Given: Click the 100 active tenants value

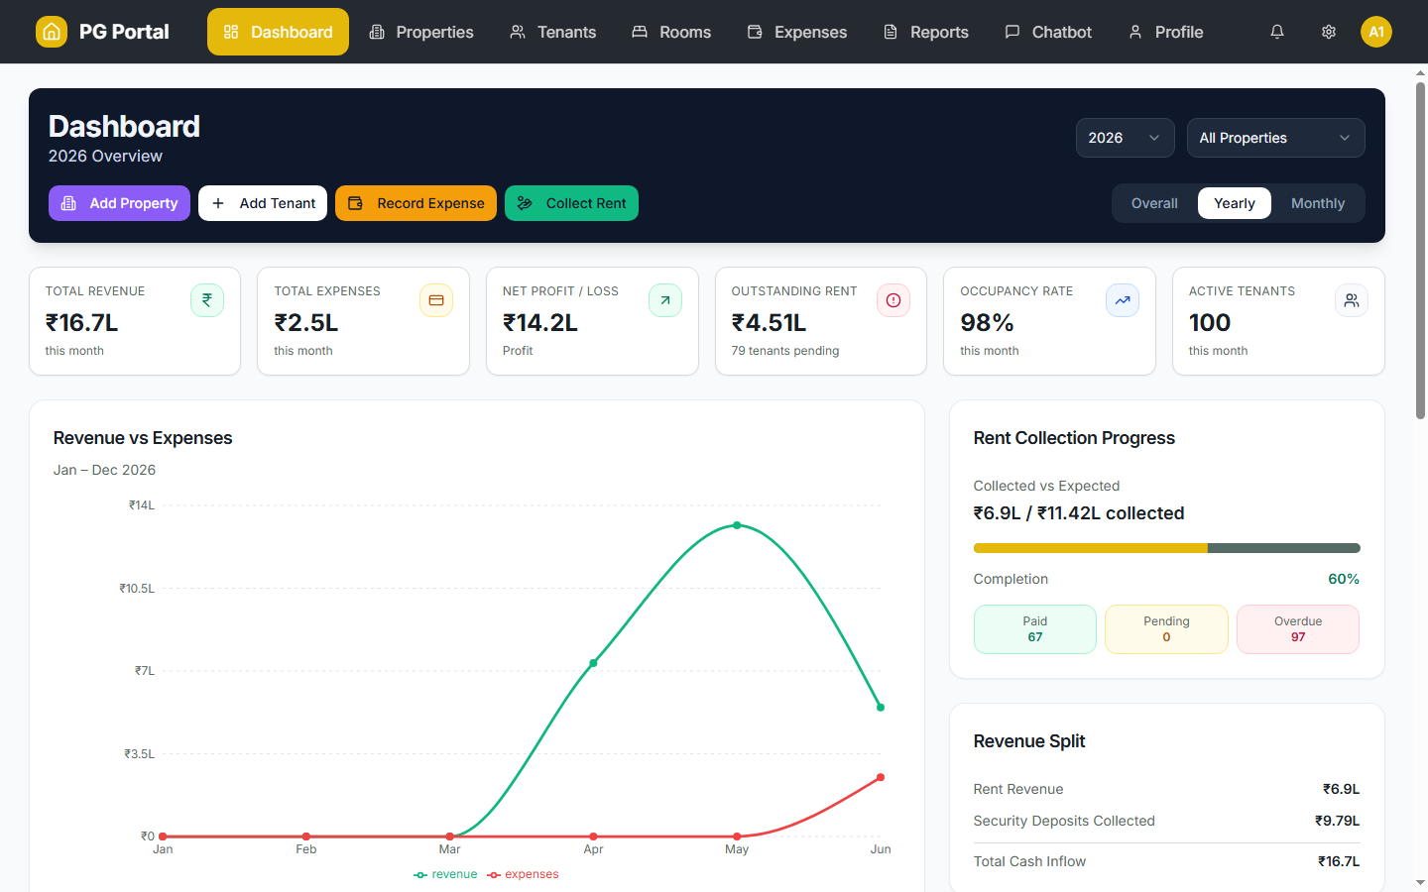Looking at the screenshot, I should tap(1210, 322).
